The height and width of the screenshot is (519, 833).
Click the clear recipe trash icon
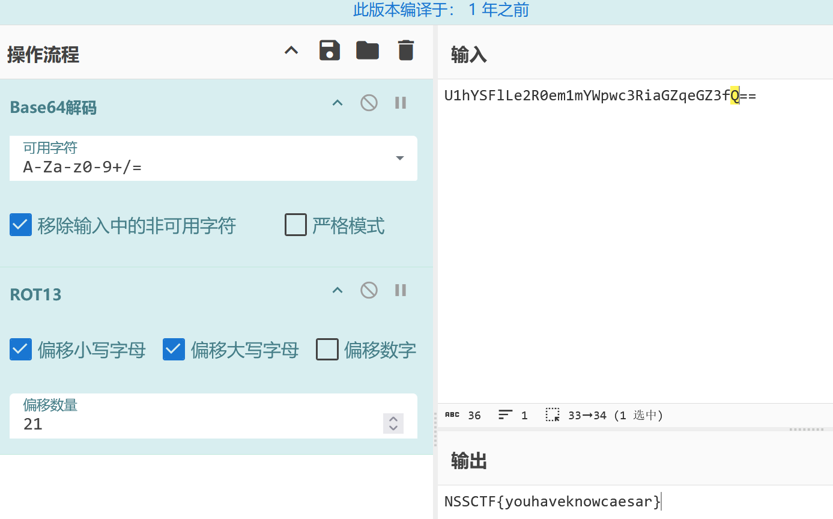pyautogui.click(x=406, y=50)
